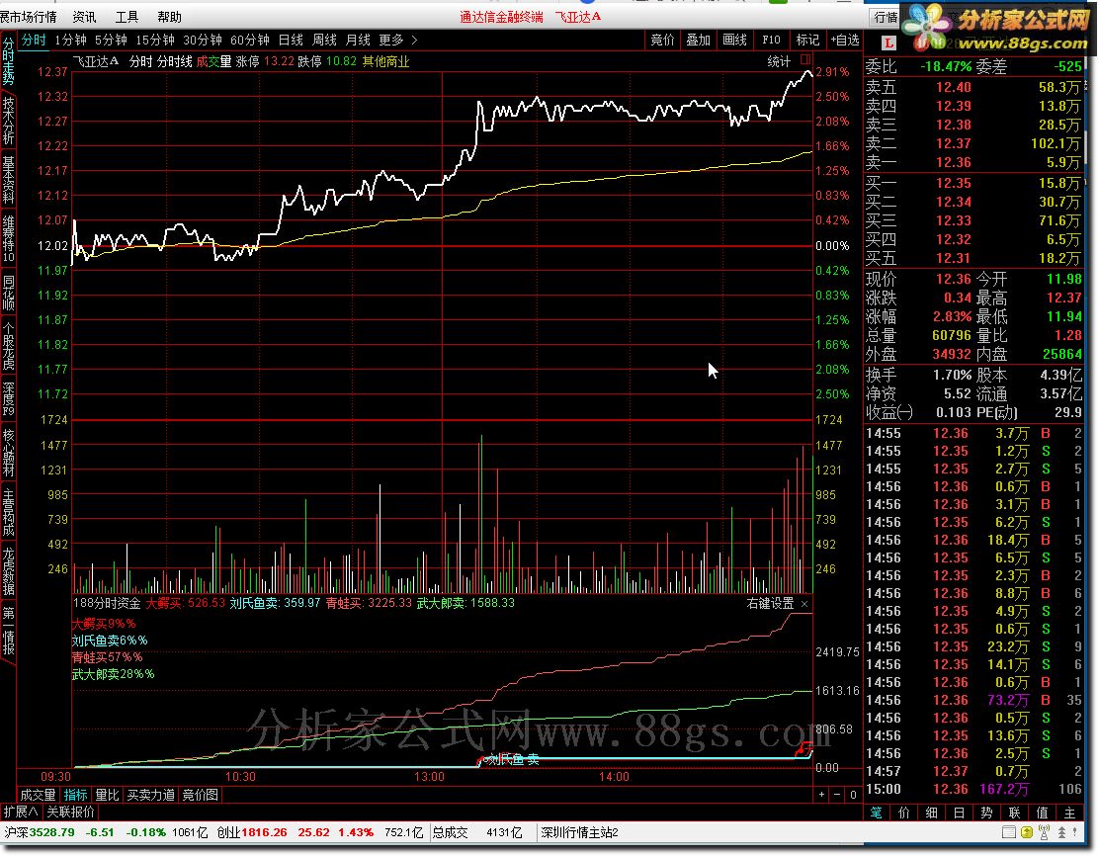Click the 标记 mark button

[x=807, y=40]
